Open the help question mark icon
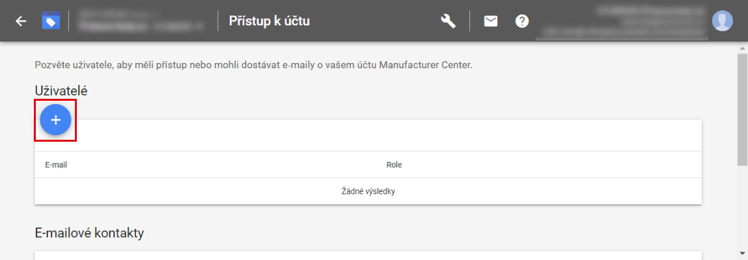Viewport: 748px width, 260px height. (x=522, y=21)
